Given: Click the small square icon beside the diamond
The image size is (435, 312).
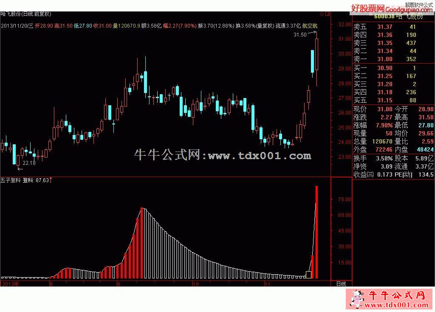Looking at the screenshot, I should (x=327, y=14).
